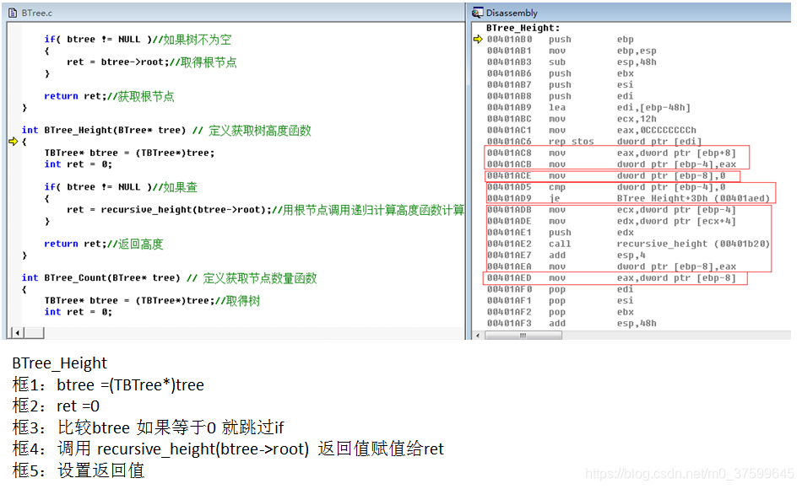Image resolution: width=802 pixels, height=489 pixels.
Task: Click disassembly line 00401AC8 mov eax,[ebp+8]
Action: click(x=611, y=153)
